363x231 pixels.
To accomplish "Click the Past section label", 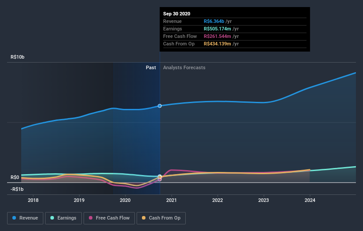I will point(151,67).
